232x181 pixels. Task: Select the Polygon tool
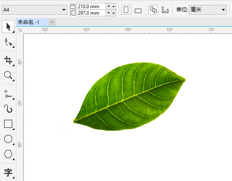[8, 154]
